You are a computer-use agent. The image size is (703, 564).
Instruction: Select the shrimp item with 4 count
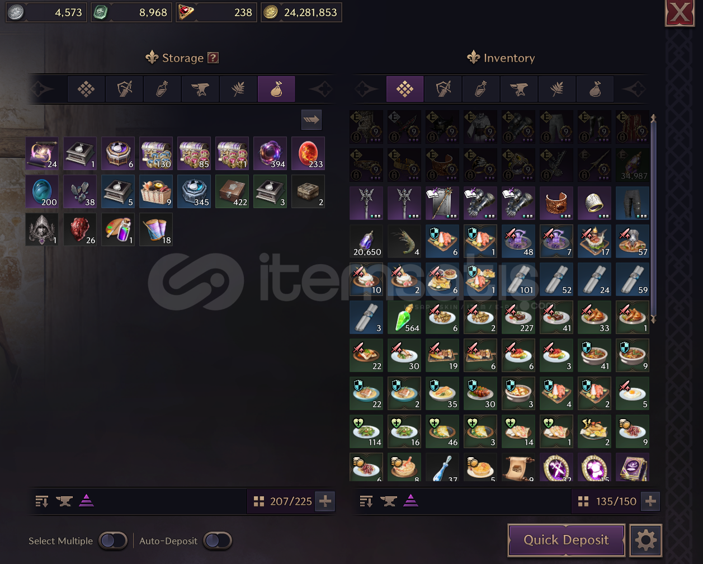(x=404, y=241)
